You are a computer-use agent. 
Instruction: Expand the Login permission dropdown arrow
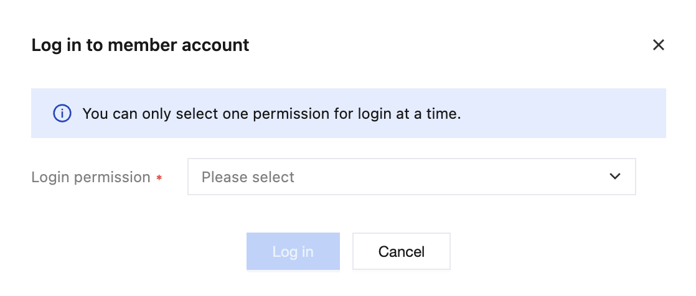(615, 177)
